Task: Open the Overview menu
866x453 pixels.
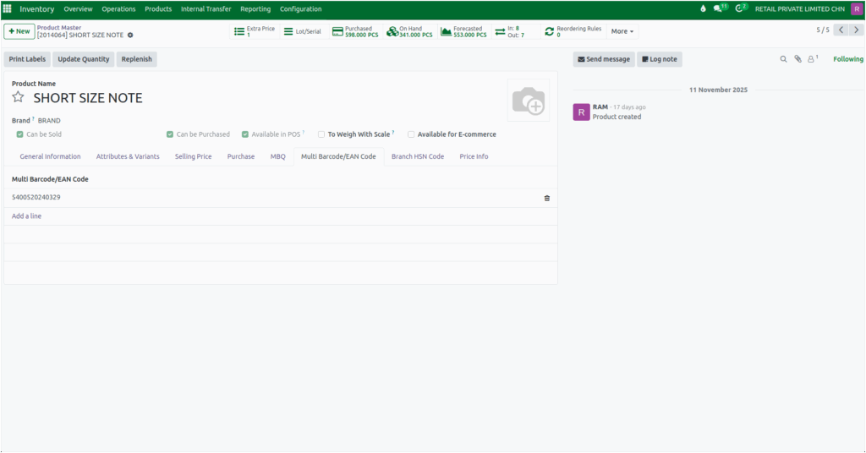Action: [x=78, y=8]
